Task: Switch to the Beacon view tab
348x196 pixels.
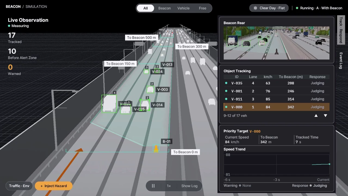Action: pos(164,8)
